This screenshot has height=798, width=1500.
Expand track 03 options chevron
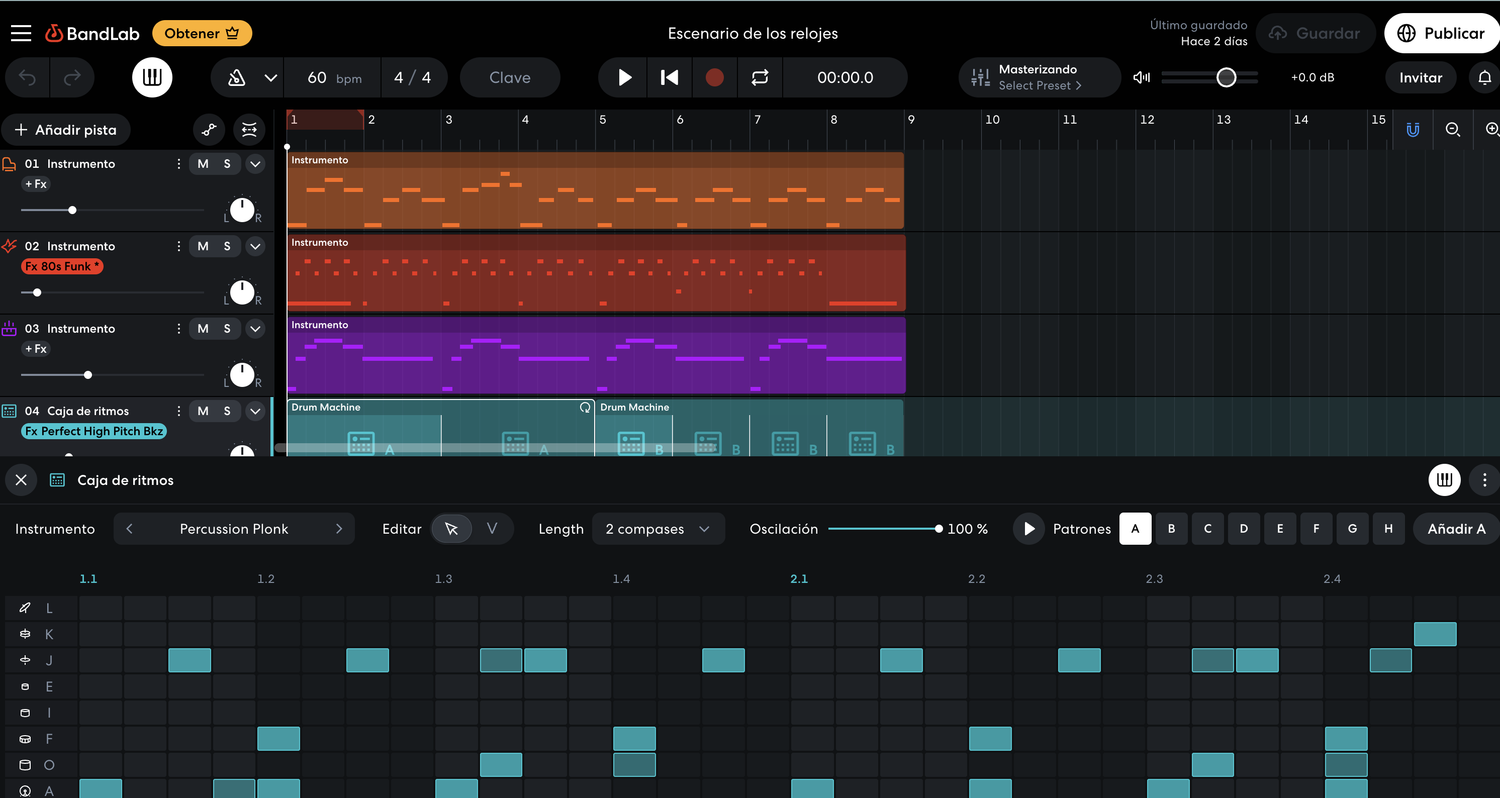point(255,329)
